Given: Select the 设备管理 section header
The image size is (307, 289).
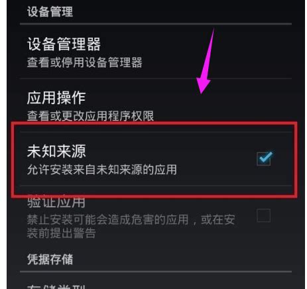Looking at the screenshot, I should 50,11.
